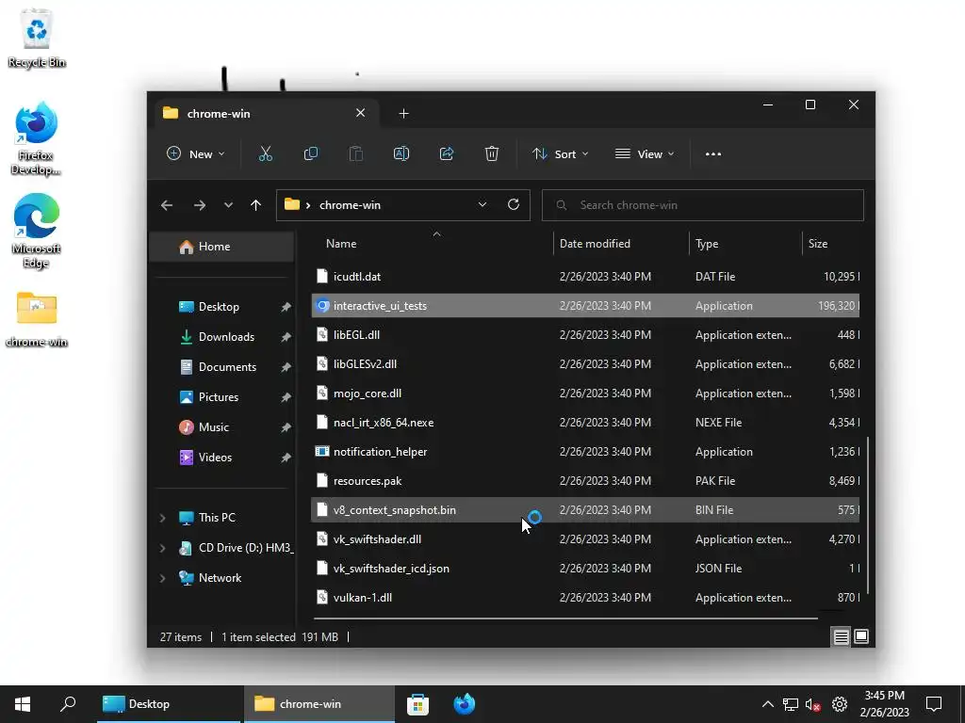This screenshot has width=965, height=723.
Task: Open taskbar settings gear icon
Action: pyautogui.click(x=840, y=704)
